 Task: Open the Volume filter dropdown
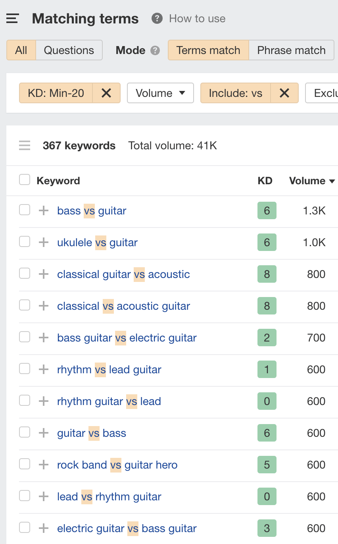pos(160,93)
